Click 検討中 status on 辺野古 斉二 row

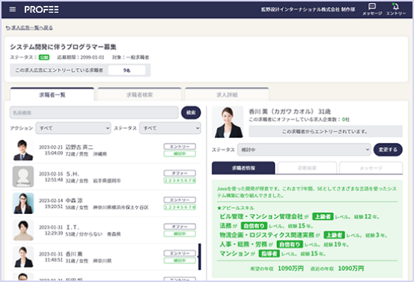[180, 153]
